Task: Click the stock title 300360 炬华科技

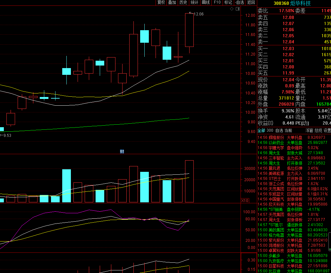Action: pyautogui.click(x=292, y=3)
